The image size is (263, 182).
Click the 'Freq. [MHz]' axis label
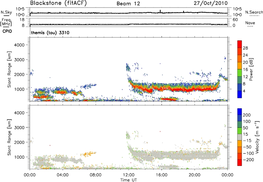pos(6,22)
